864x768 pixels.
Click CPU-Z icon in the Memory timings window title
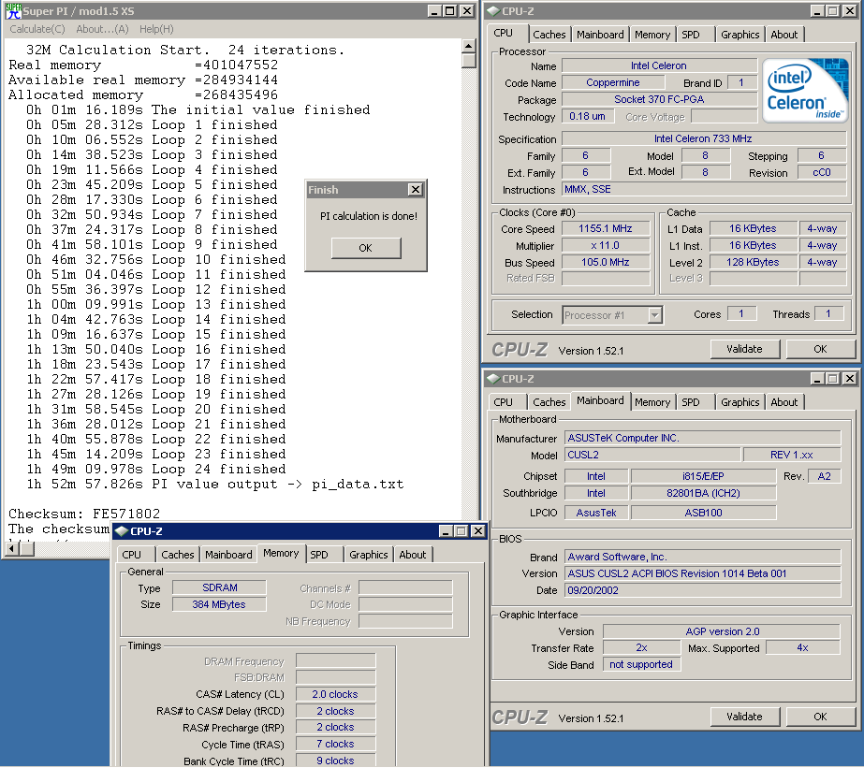click(122, 531)
